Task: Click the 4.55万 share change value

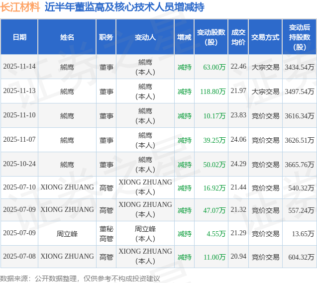Action: point(216,234)
